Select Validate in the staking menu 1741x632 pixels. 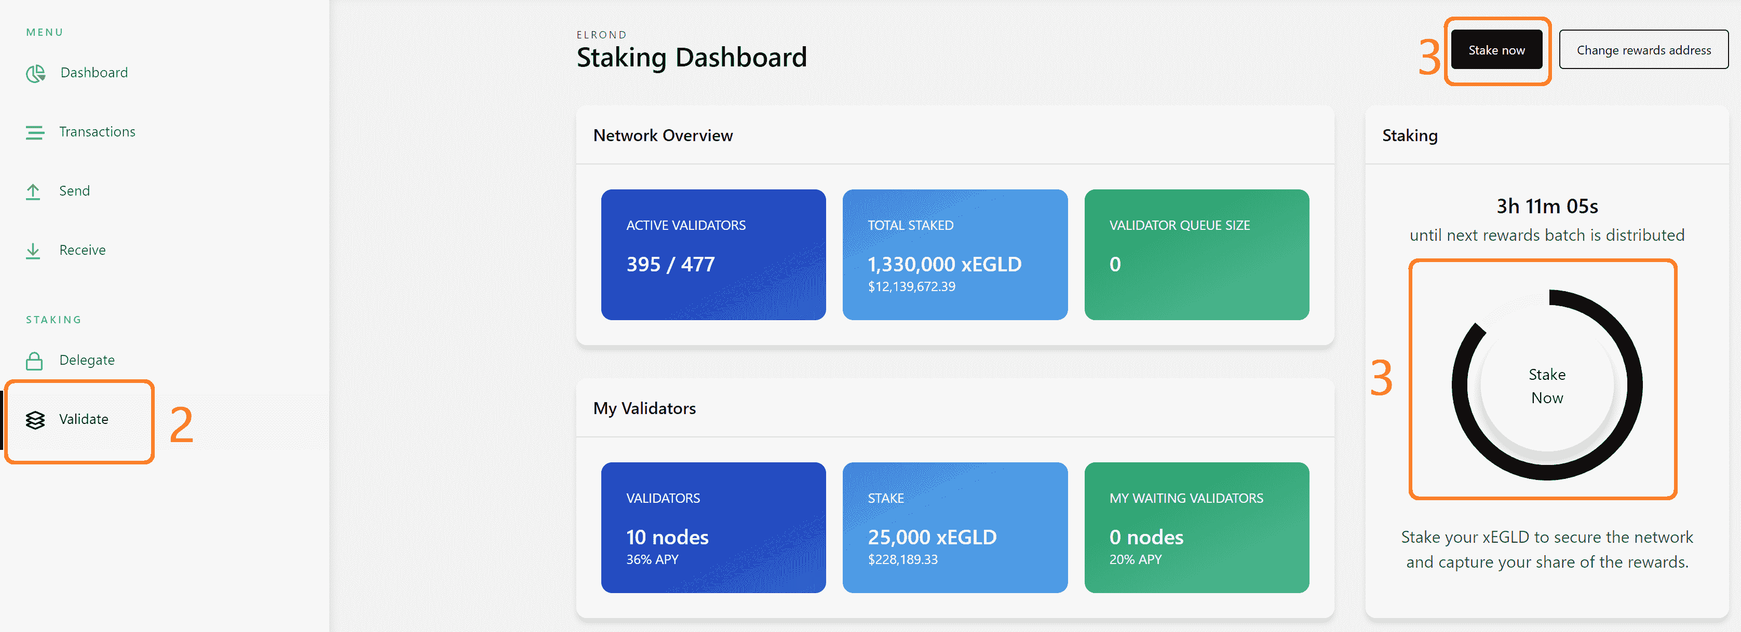84,419
